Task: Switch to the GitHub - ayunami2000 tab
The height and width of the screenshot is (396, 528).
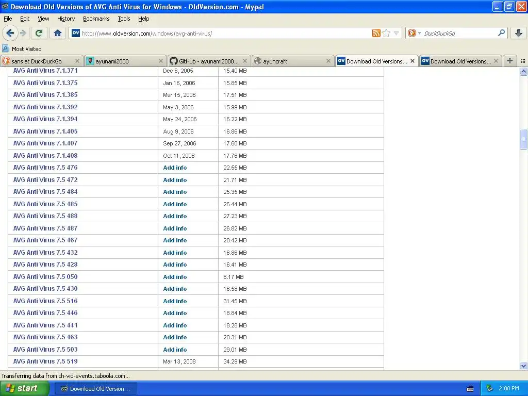Action: [x=208, y=61]
